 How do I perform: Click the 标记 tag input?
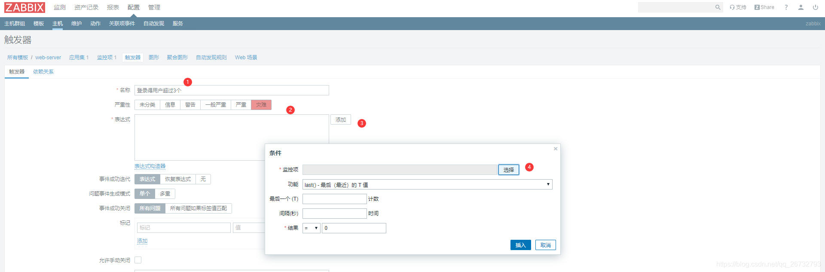(184, 228)
